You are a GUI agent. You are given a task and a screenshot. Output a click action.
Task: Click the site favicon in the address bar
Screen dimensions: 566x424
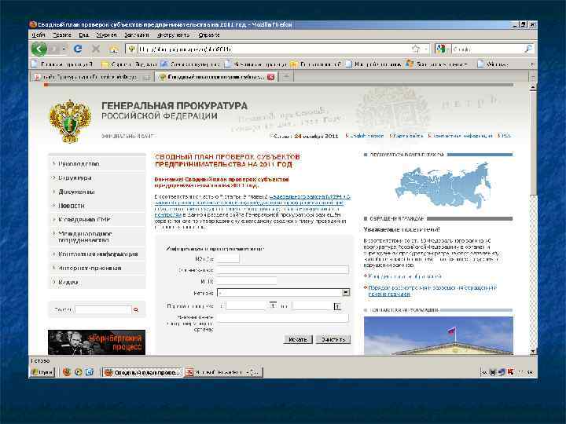coord(132,49)
